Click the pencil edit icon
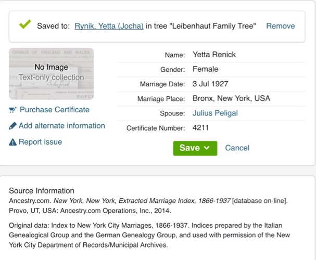 coord(12,126)
